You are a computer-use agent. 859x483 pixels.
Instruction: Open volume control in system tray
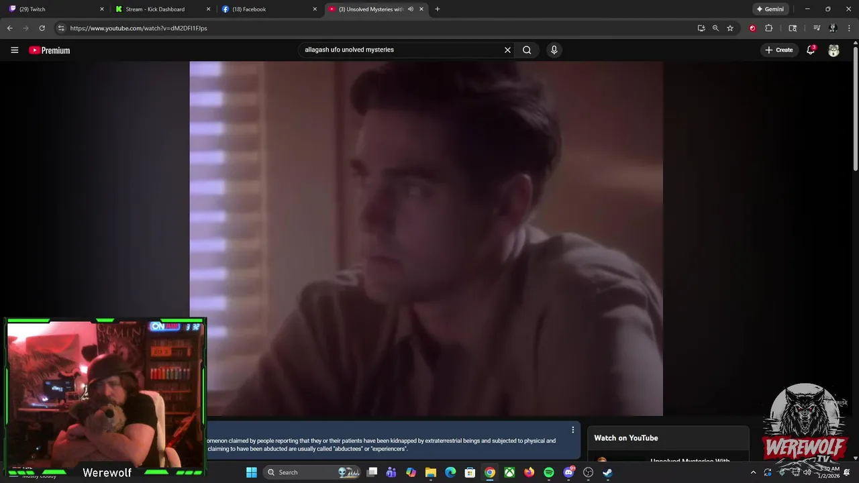pyautogui.click(x=807, y=472)
